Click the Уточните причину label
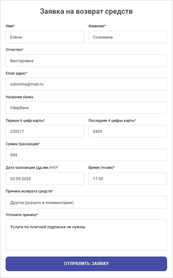 (x=21, y=215)
